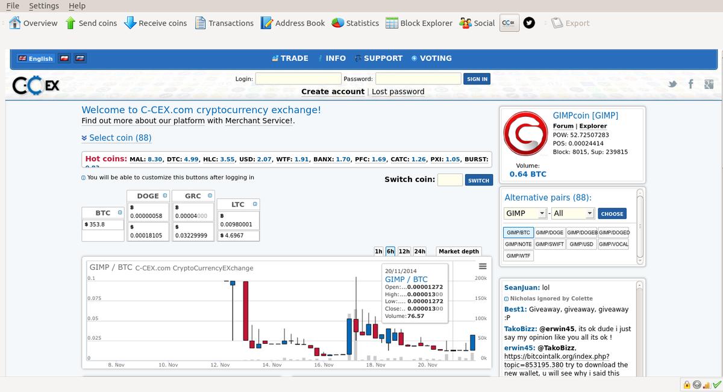
Task: Click the green checkmark sync status icon
Action: click(x=716, y=385)
